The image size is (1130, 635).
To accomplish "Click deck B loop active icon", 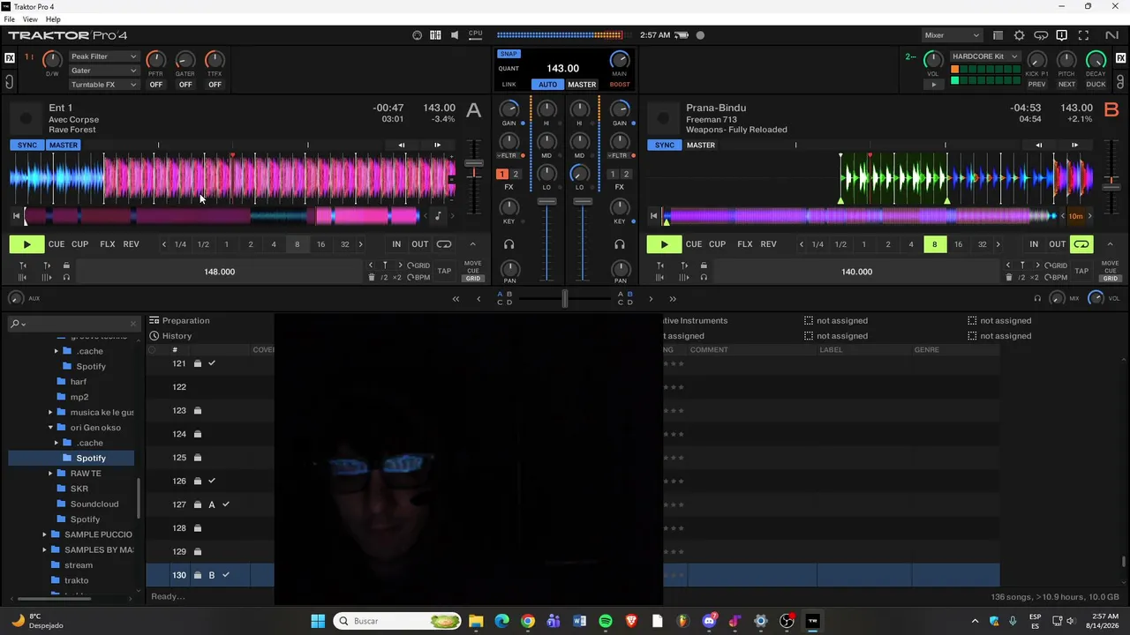I will [x=1081, y=244].
